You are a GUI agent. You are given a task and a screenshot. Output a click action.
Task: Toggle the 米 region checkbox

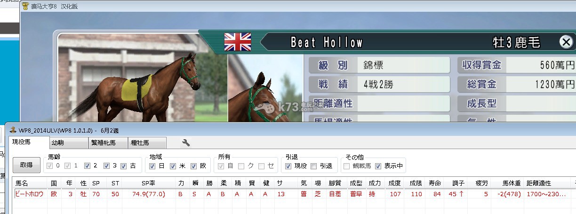[x=173, y=166]
